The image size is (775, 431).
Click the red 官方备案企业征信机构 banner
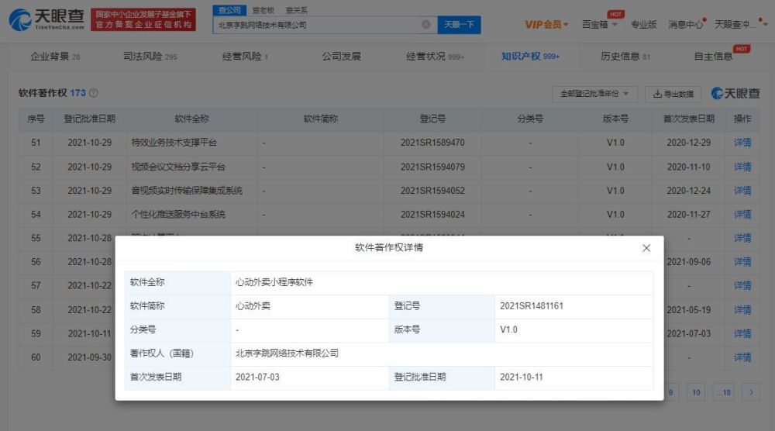click(143, 19)
